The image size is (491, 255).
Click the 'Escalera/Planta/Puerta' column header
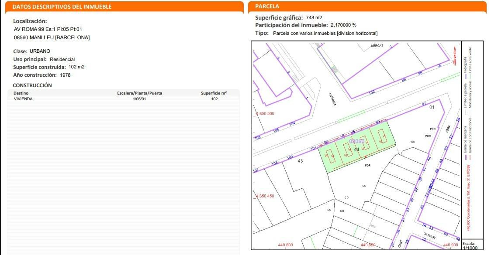[x=140, y=93]
